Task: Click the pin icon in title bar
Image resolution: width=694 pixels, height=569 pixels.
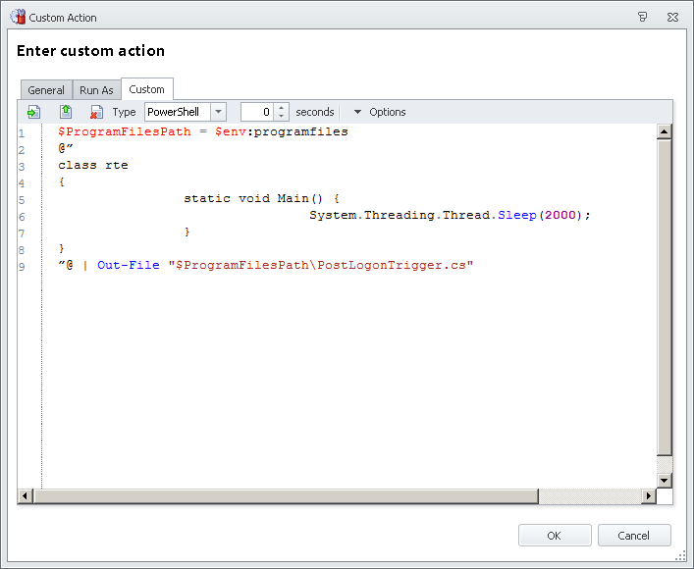Action: pyautogui.click(x=643, y=17)
